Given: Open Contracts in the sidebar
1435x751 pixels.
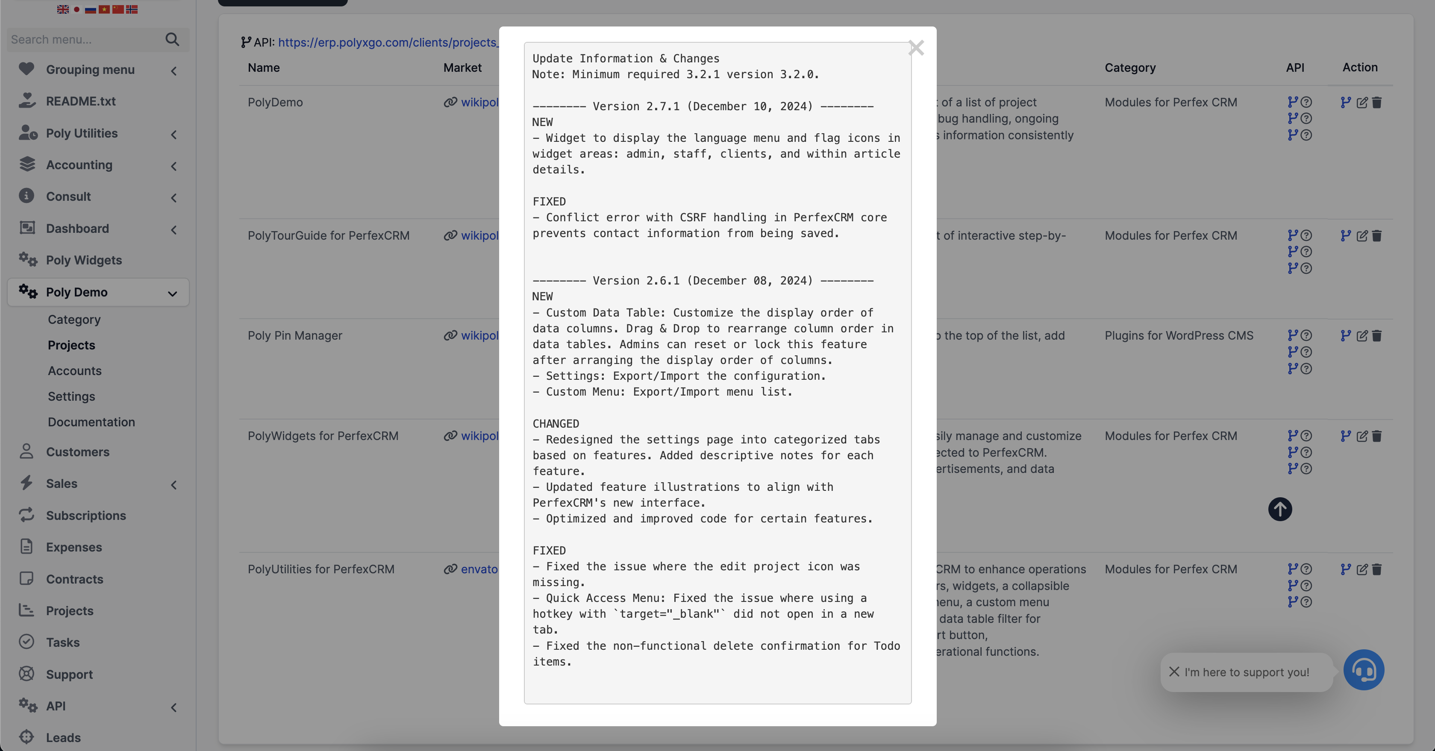Looking at the screenshot, I should pos(75,579).
